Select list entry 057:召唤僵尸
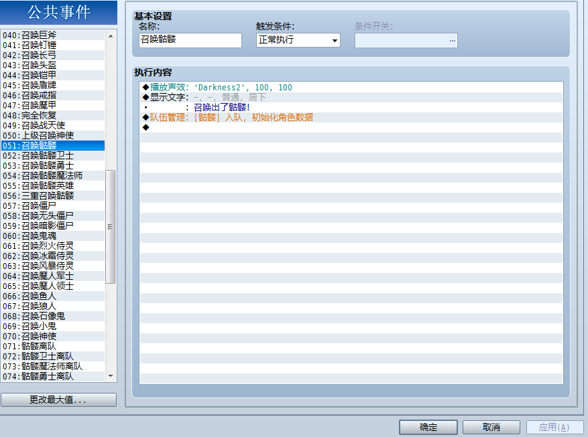This screenshot has height=437, width=588. 53,205
